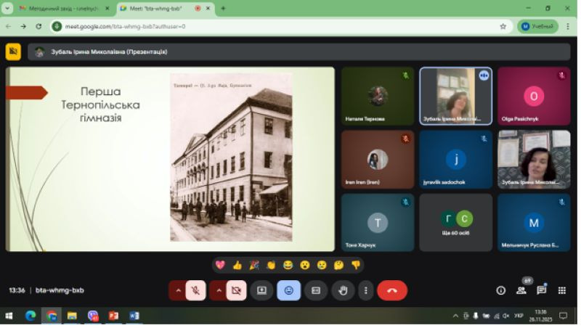Open the chat with everyone panel
The width and height of the screenshot is (581, 328).
[x=541, y=290]
